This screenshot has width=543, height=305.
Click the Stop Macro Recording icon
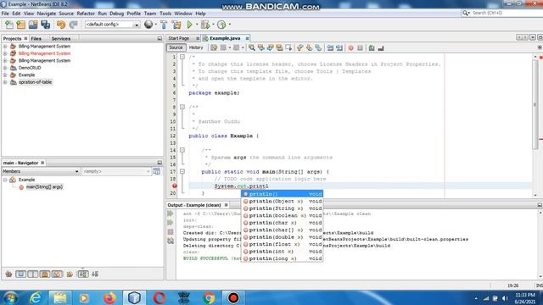pos(360,47)
